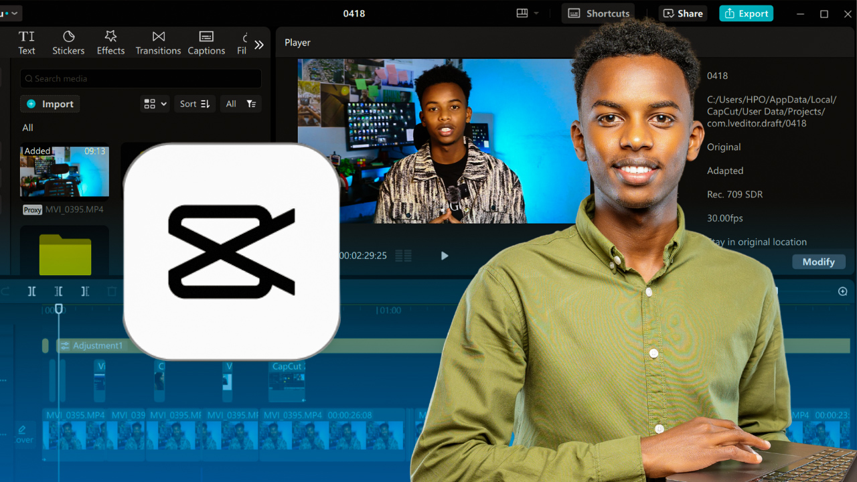The height and width of the screenshot is (482, 857).
Task: Click the Import media button
Action: coord(50,104)
